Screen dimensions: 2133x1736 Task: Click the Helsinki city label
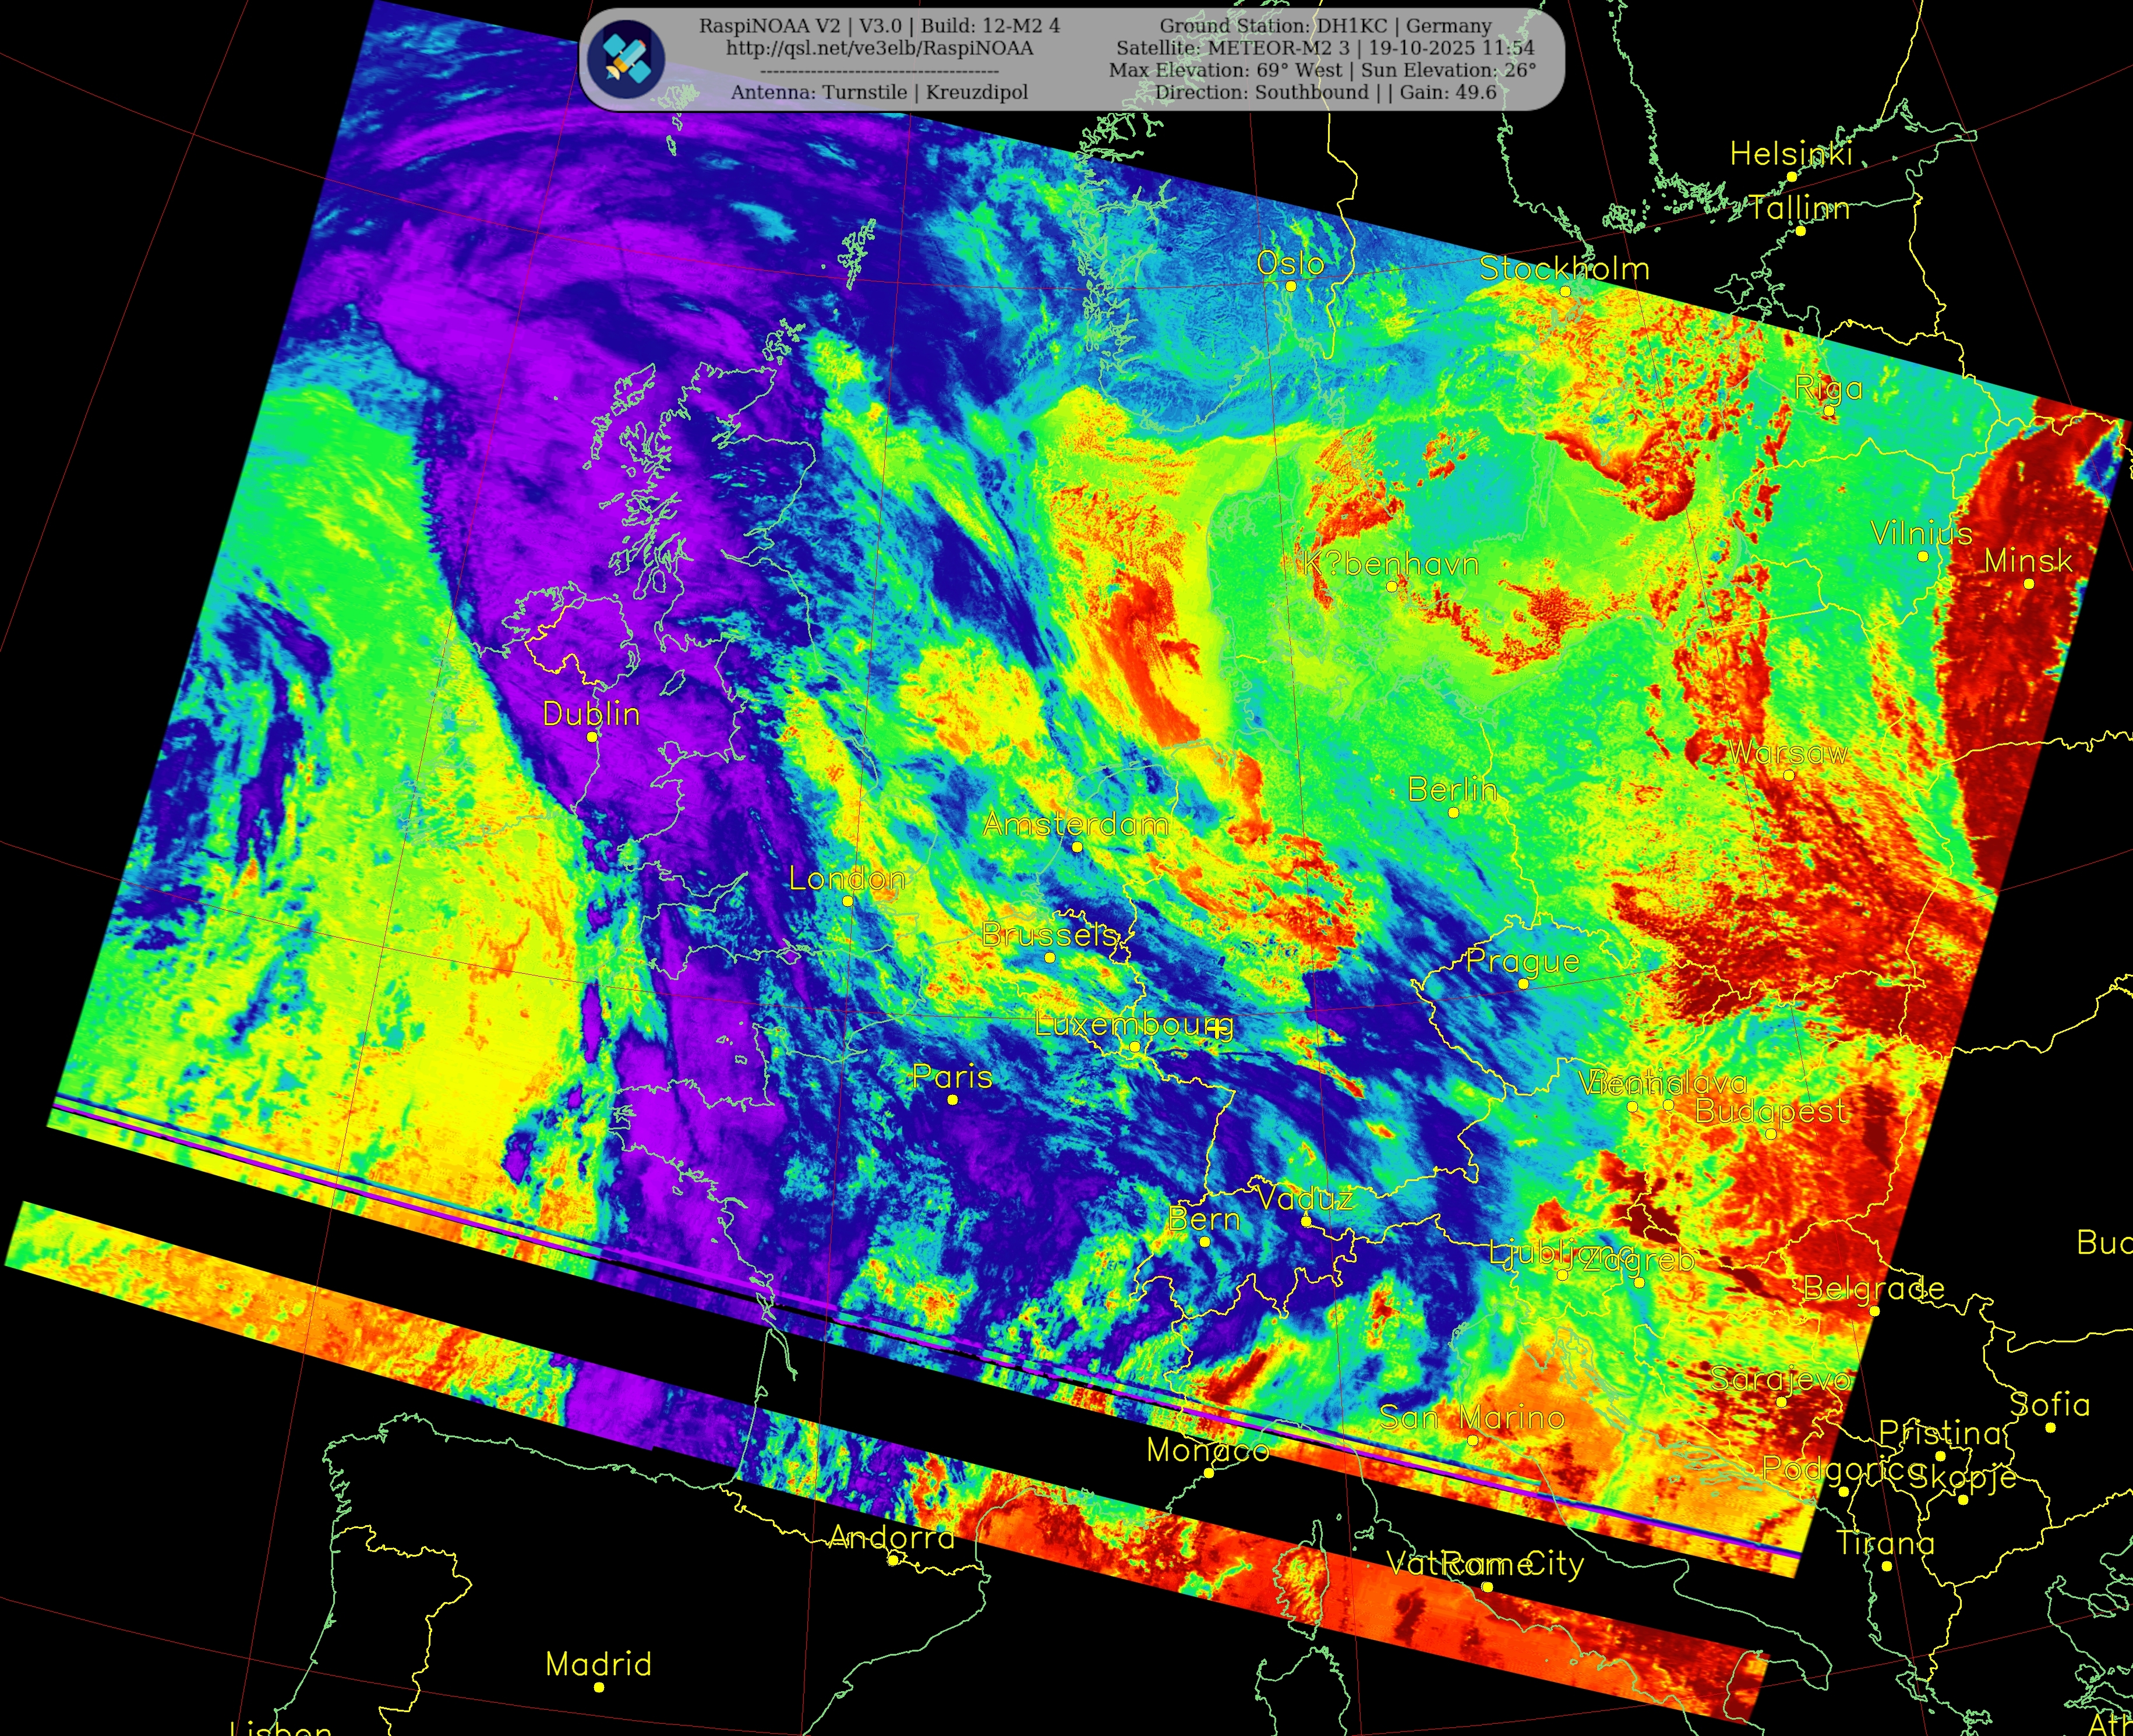pos(1791,154)
